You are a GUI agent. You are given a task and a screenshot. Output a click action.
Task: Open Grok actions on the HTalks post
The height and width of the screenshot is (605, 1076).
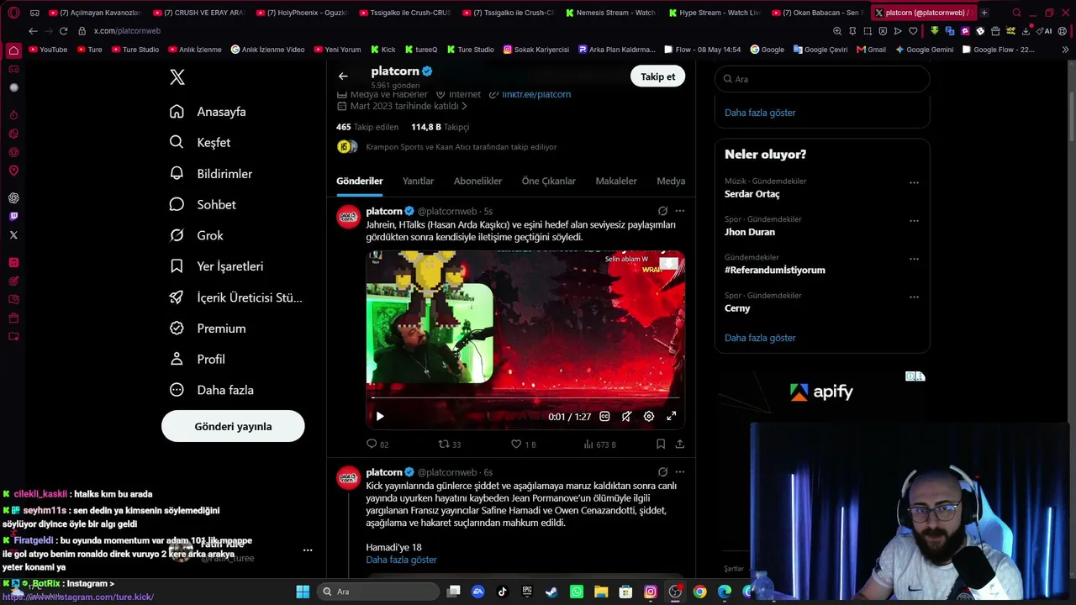tap(662, 211)
